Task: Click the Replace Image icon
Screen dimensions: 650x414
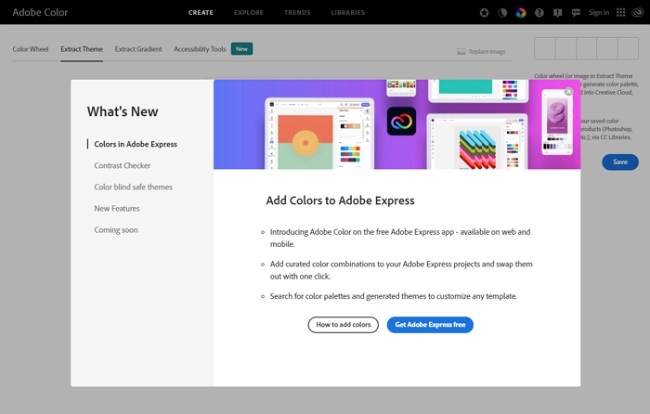Action: click(x=461, y=52)
